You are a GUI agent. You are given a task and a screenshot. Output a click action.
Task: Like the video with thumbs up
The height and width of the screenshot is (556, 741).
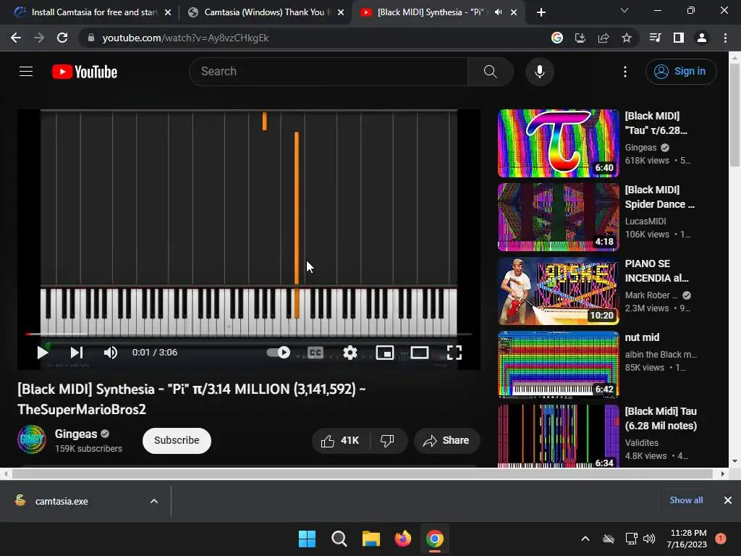point(340,441)
